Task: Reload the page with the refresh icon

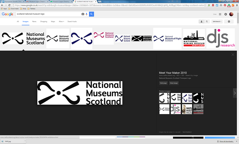Action: [9, 5]
